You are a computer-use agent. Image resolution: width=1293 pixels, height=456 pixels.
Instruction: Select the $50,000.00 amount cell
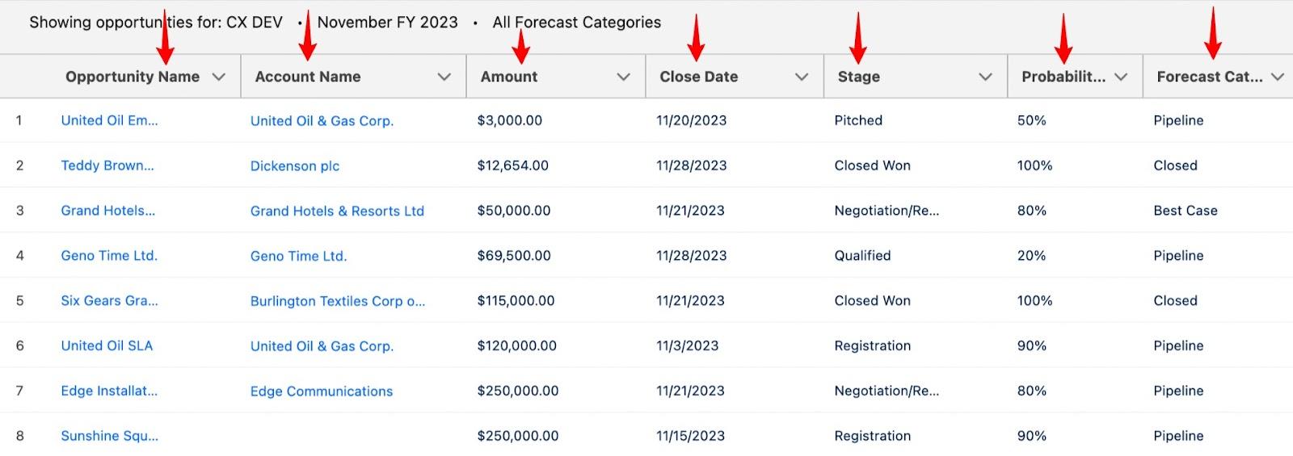pos(514,211)
